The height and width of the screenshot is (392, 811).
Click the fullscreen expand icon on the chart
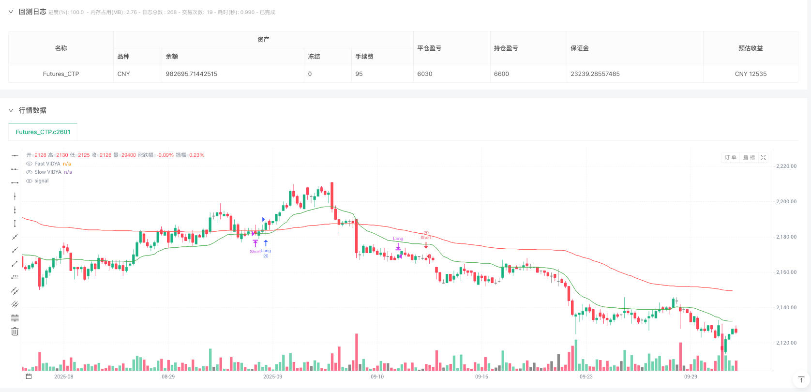tap(763, 157)
